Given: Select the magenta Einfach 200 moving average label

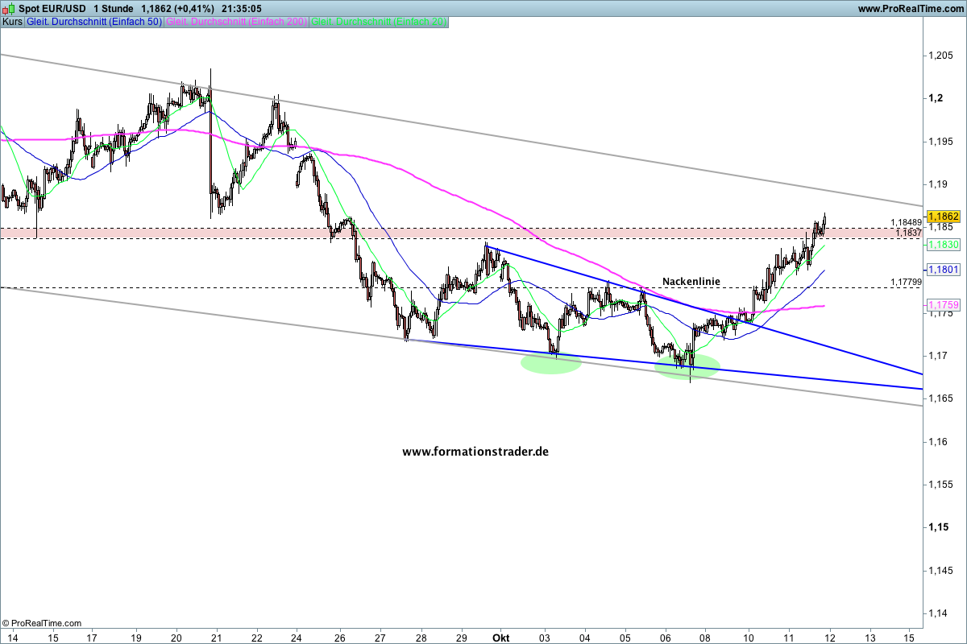Looking at the screenshot, I should click(x=235, y=22).
